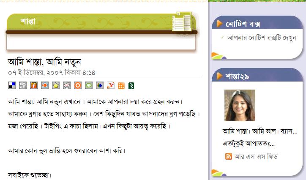
Task: Click the profile photo thumbnail
Action: click(x=240, y=105)
